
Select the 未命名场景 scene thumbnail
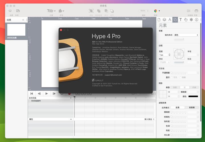click(16, 30)
